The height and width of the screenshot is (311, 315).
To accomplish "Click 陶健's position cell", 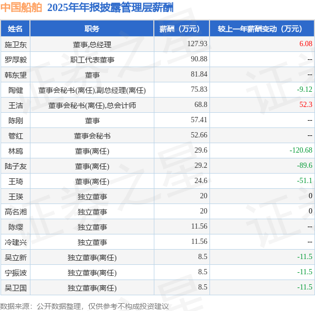I will [x=92, y=90].
